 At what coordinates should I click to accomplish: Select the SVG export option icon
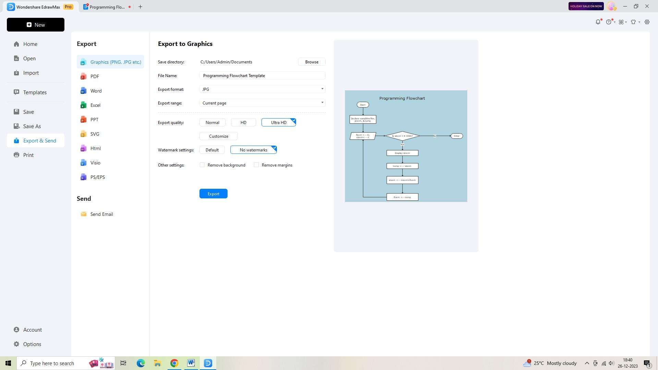83,133
